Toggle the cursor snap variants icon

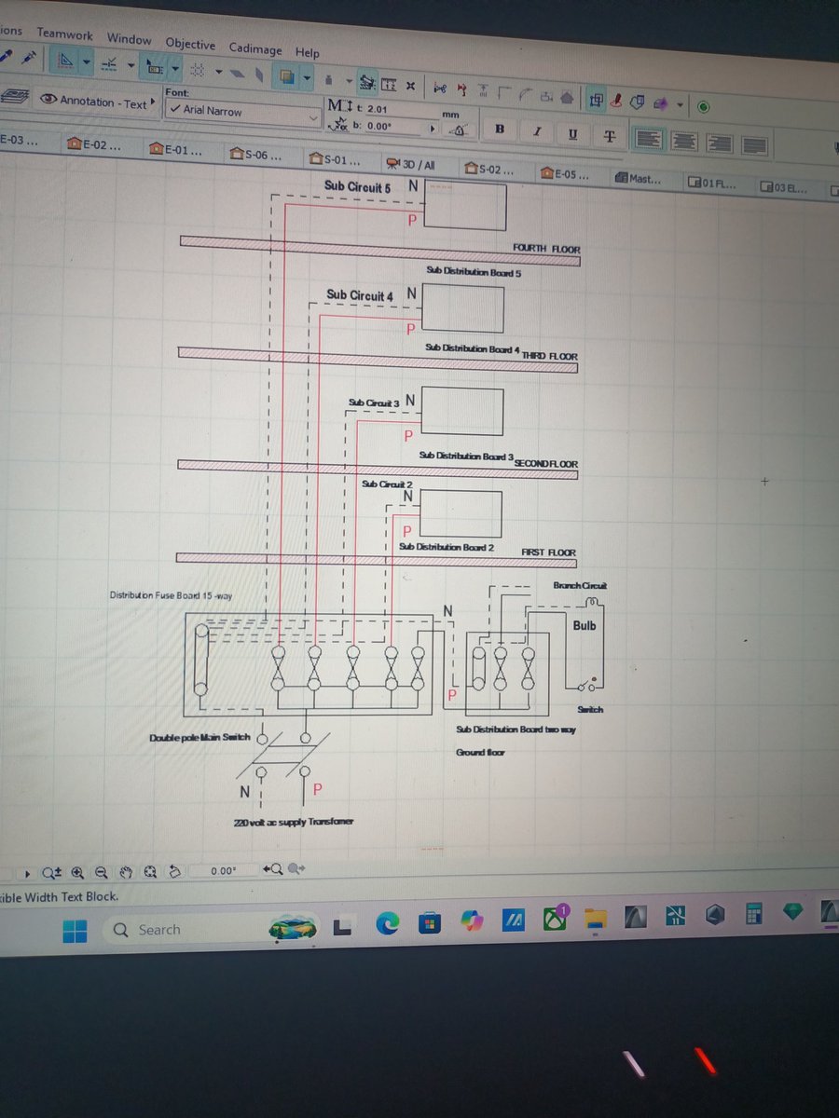coord(154,67)
